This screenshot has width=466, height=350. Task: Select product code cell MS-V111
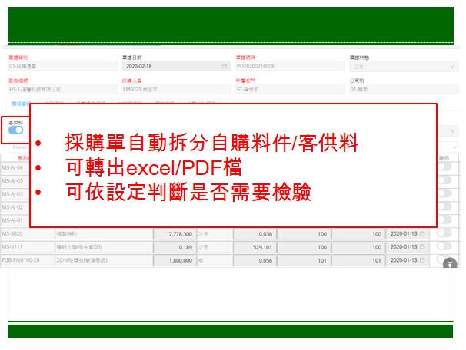28,247
